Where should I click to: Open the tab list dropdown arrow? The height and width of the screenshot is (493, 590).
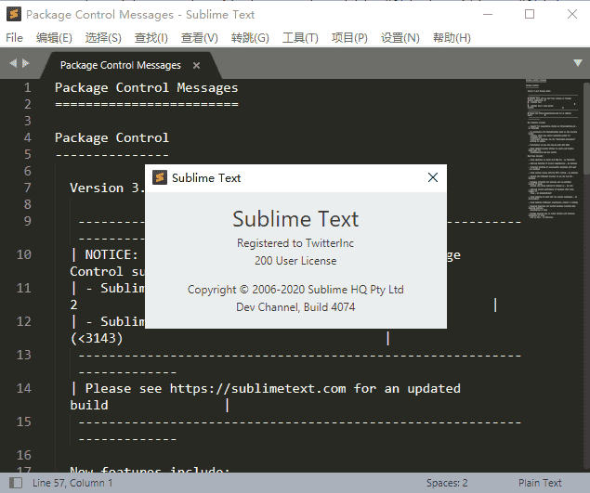tap(578, 63)
